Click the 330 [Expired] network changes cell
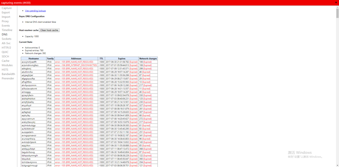The height and width of the screenshot is (167, 339). coord(148,95)
